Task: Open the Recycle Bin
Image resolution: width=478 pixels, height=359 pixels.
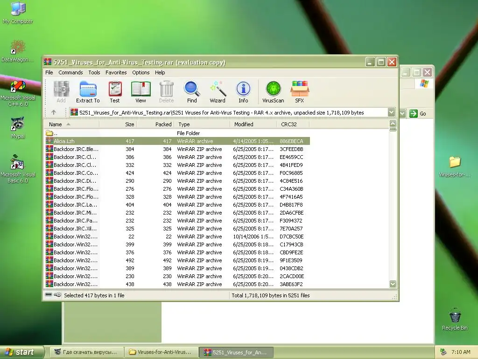Action: click(x=455, y=319)
